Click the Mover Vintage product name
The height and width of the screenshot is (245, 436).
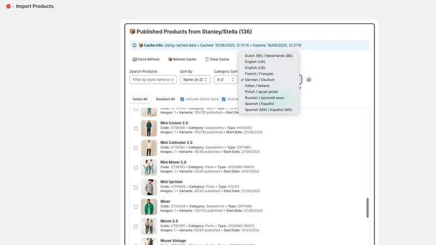click(173, 241)
